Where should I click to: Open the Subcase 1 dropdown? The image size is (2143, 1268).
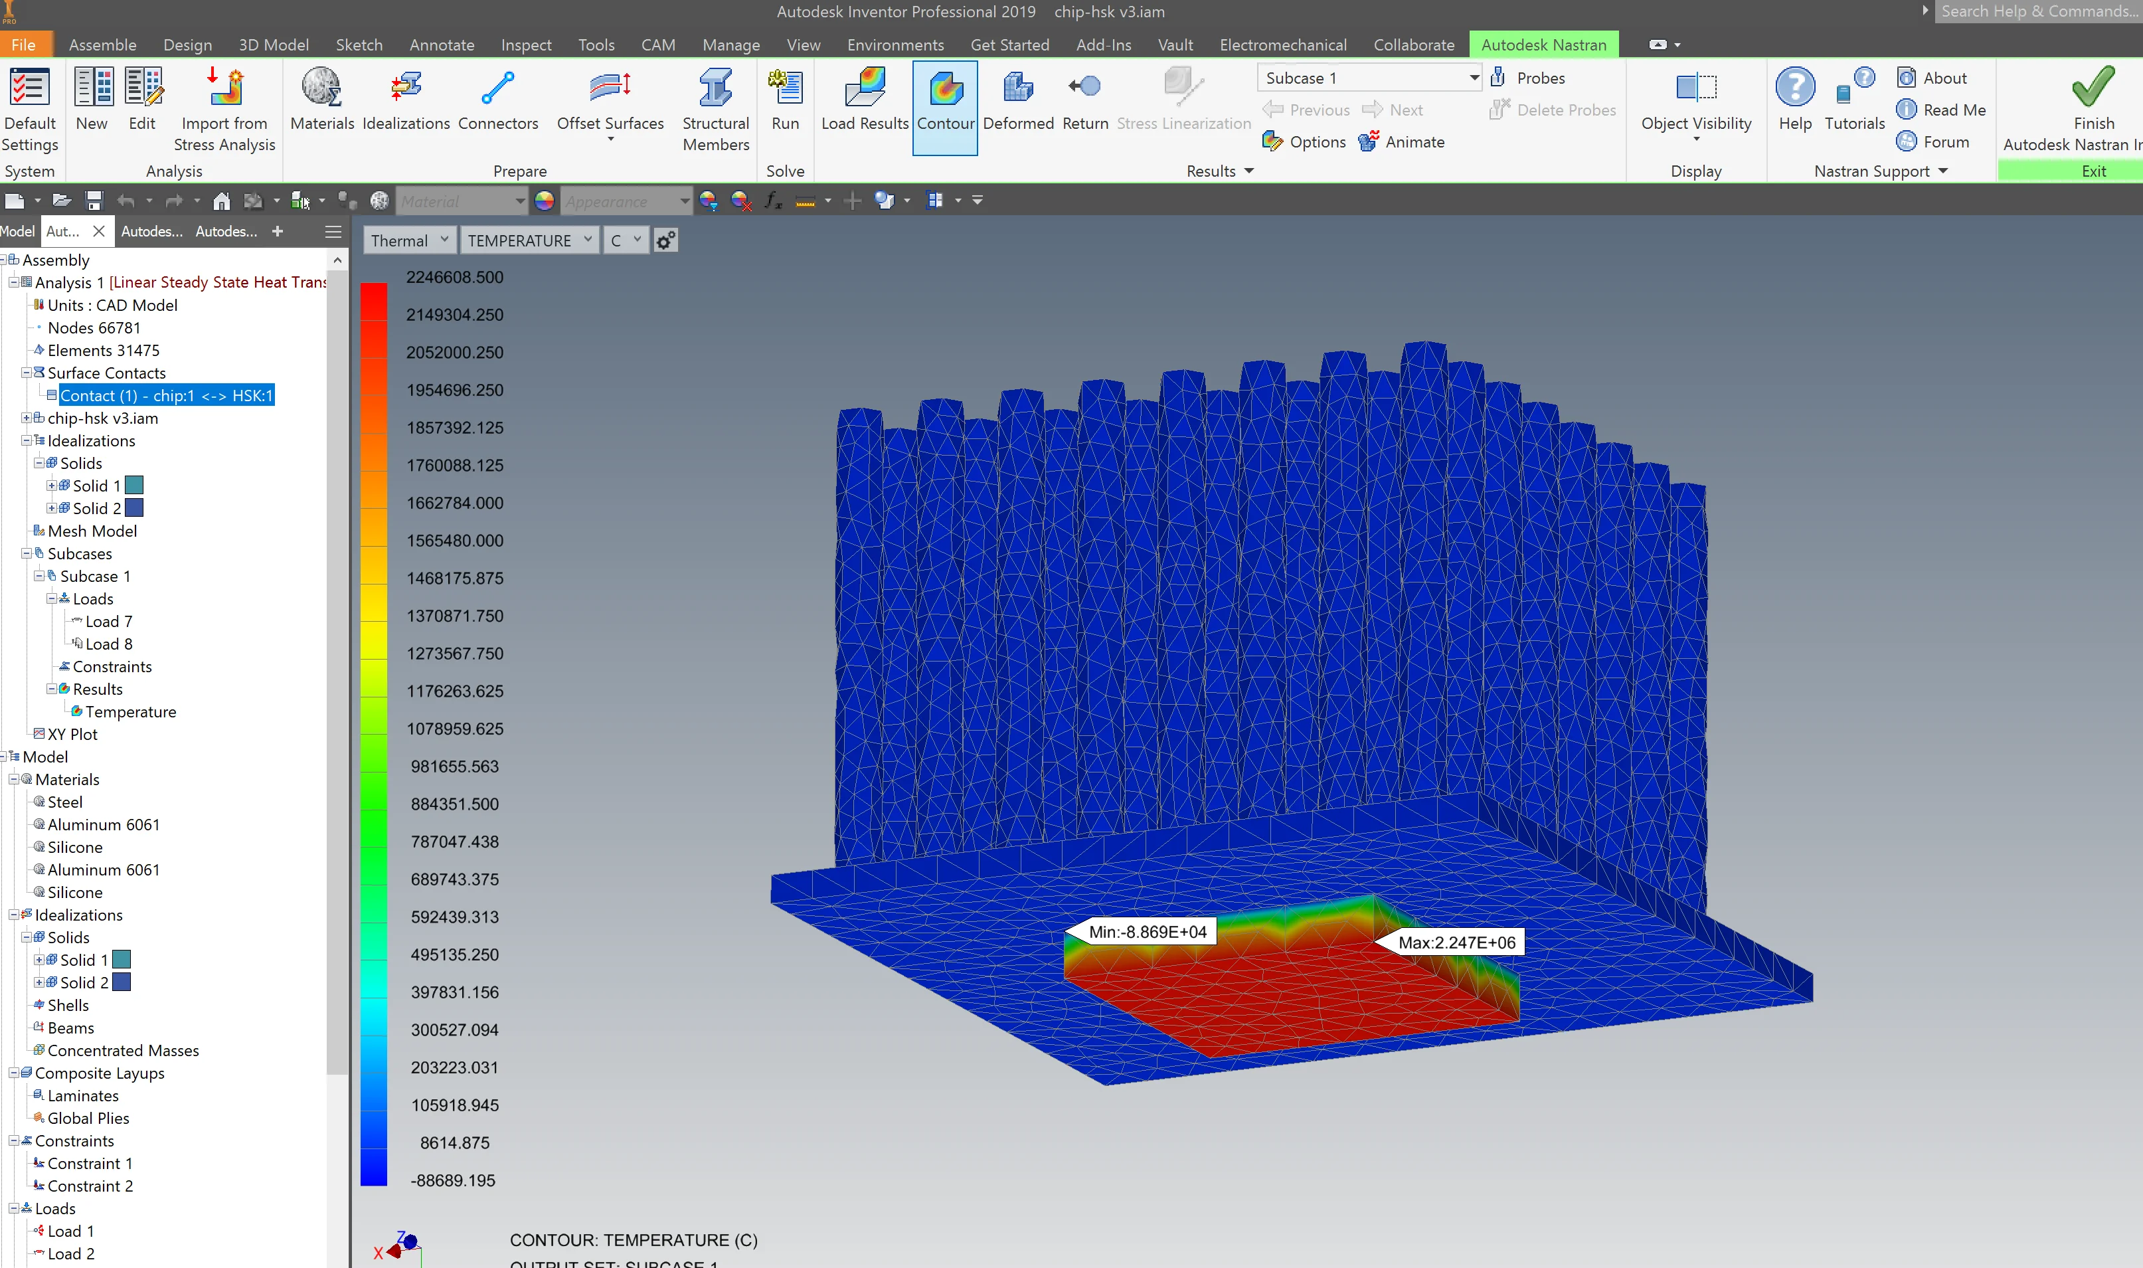[x=1369, y=78]
